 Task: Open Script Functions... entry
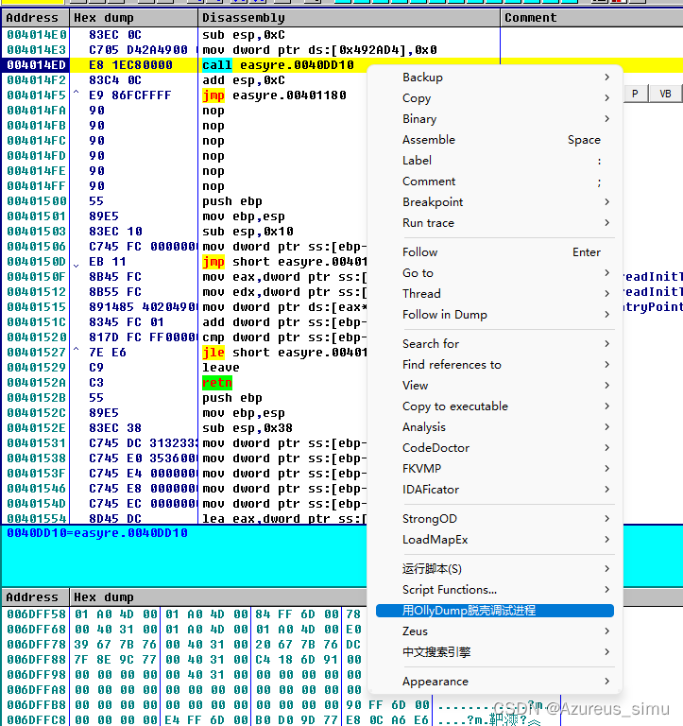pos(495,590)
